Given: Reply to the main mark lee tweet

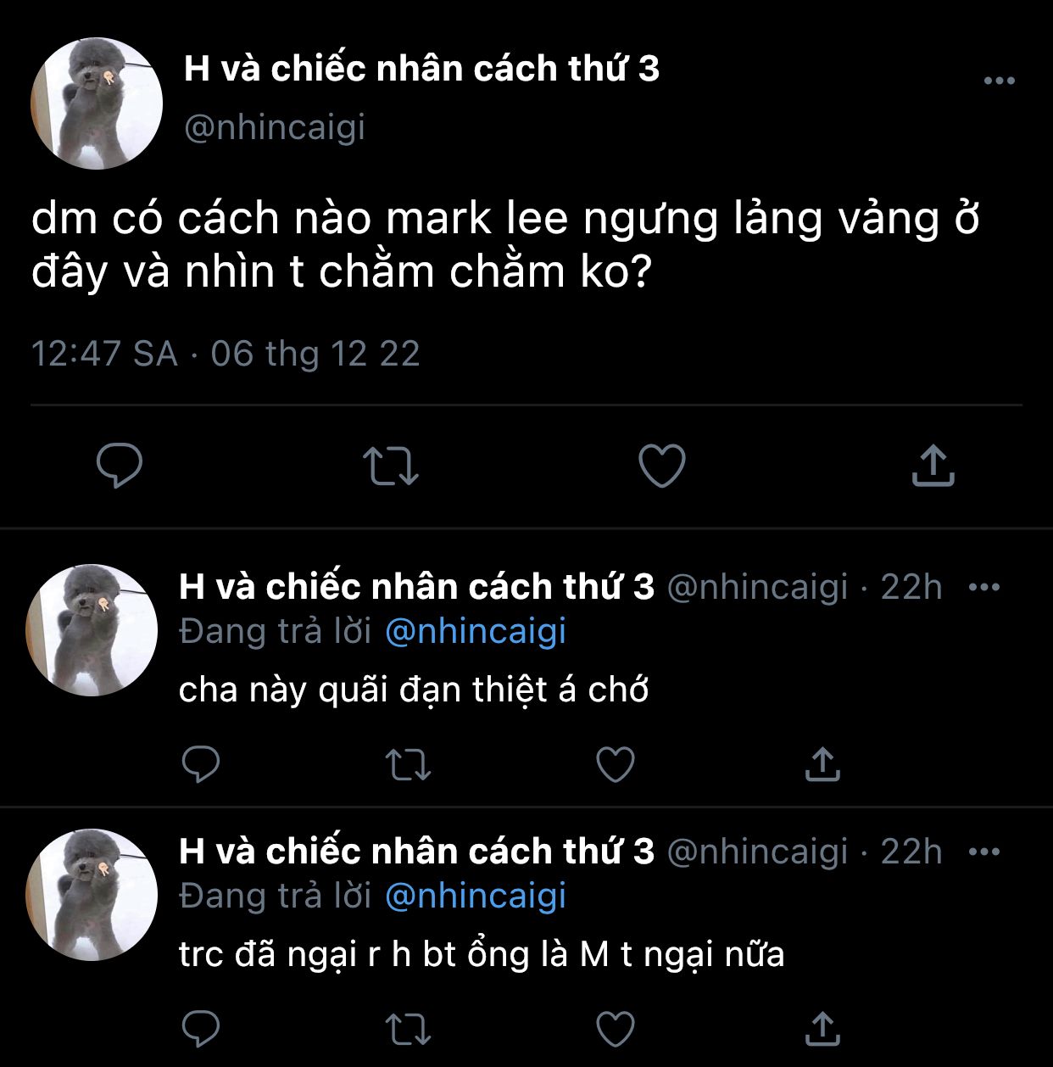Looking at the screenshot, I should 120,465.
